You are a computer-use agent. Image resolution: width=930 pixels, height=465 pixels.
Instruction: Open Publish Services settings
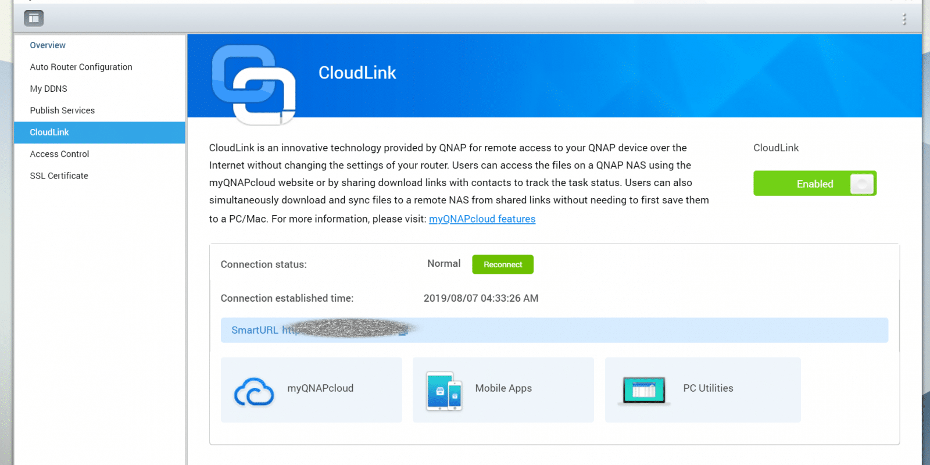(x=62, y=110)
